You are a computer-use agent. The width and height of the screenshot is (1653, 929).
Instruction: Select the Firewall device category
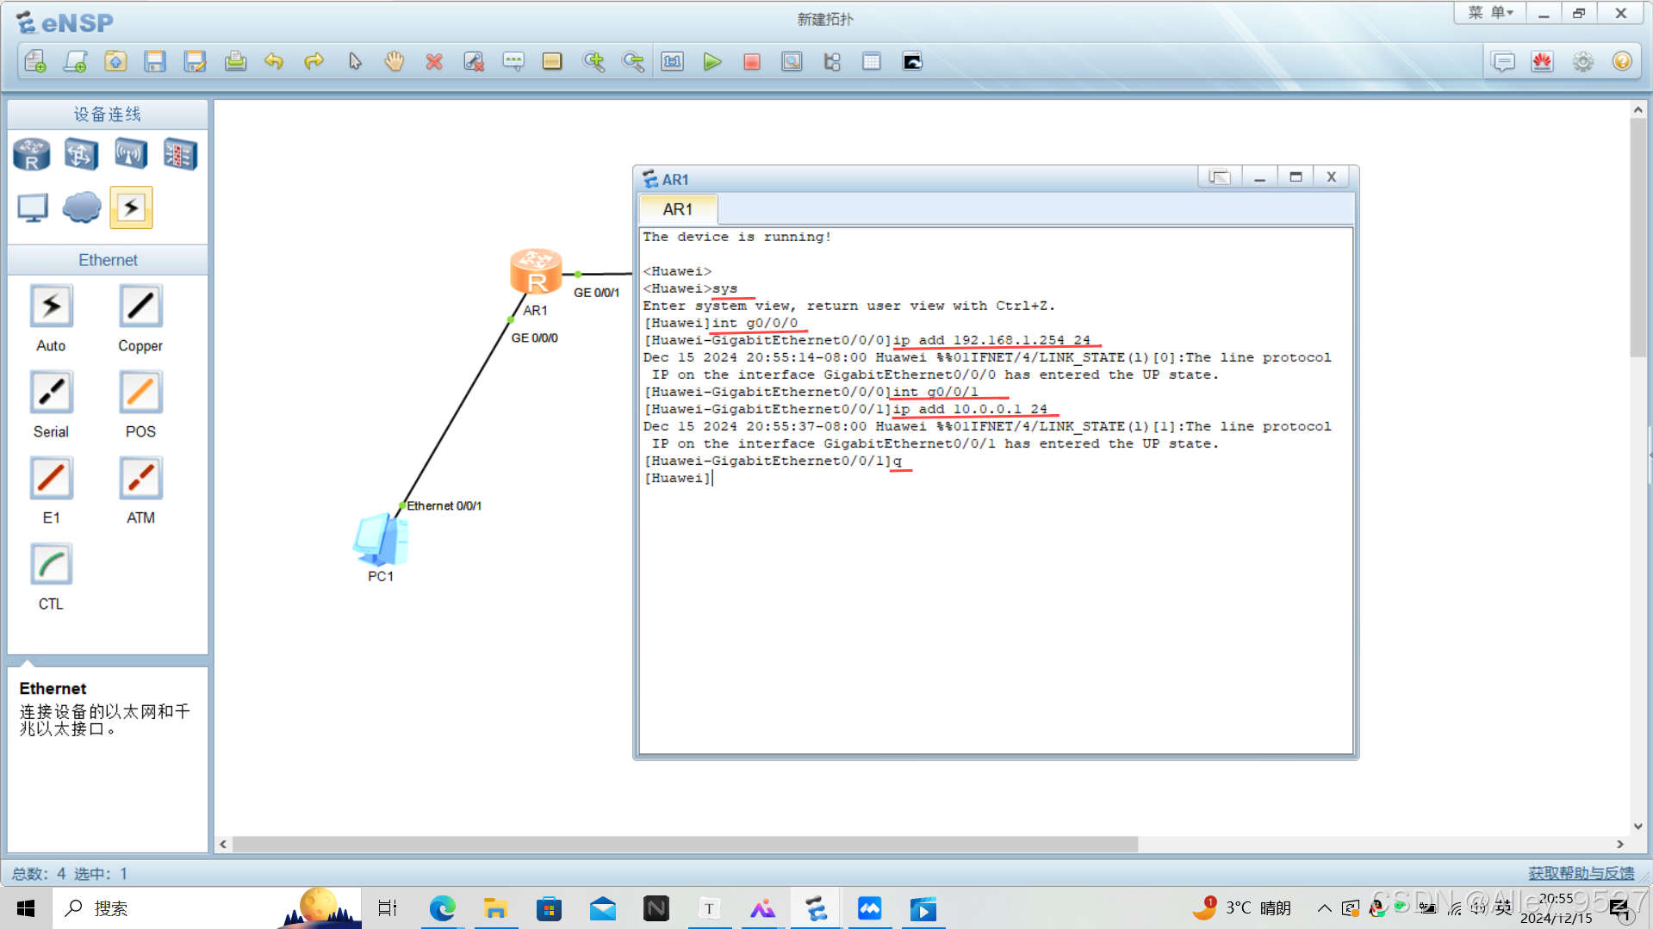point(180,155)
